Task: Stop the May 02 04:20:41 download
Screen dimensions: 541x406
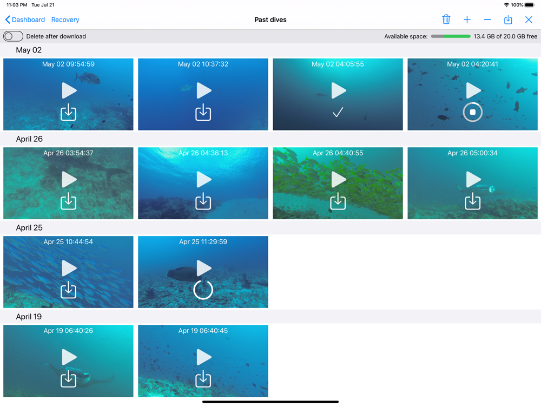Action: click(x=473, y=112)
